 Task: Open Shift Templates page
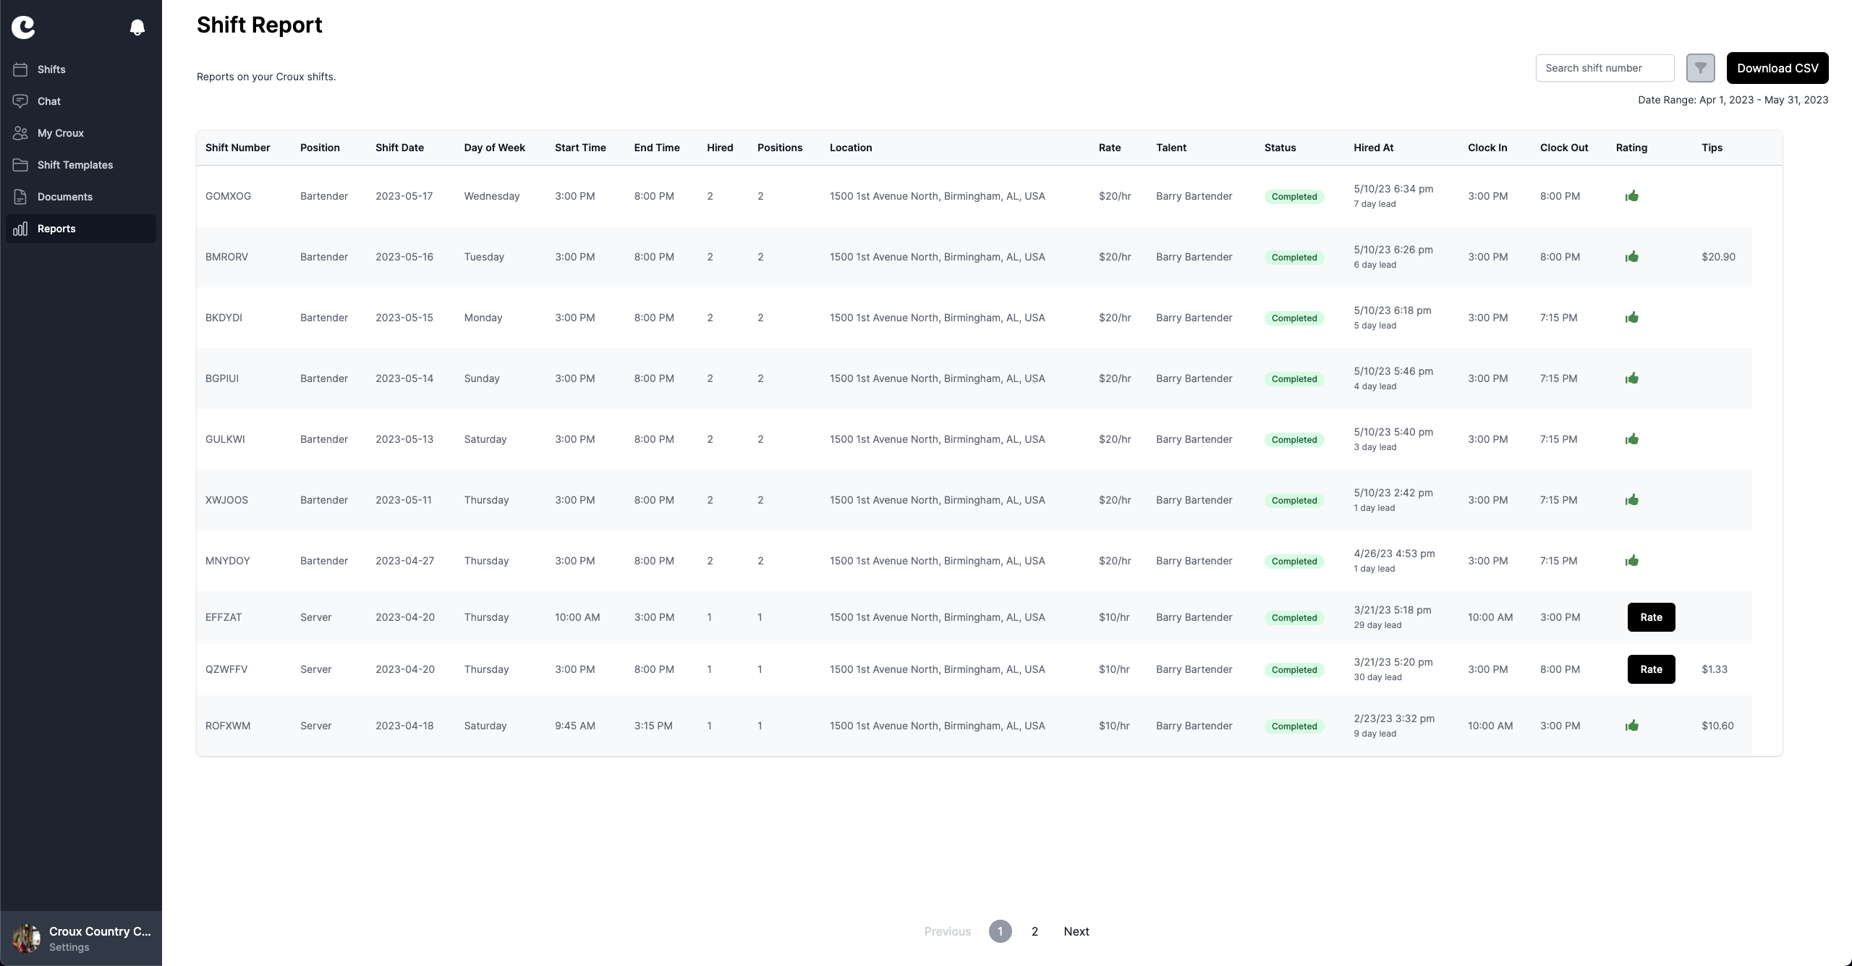tap(75, 165)
